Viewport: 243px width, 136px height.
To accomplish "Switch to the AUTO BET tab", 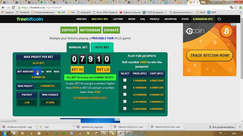I will [x=102, y=47].
